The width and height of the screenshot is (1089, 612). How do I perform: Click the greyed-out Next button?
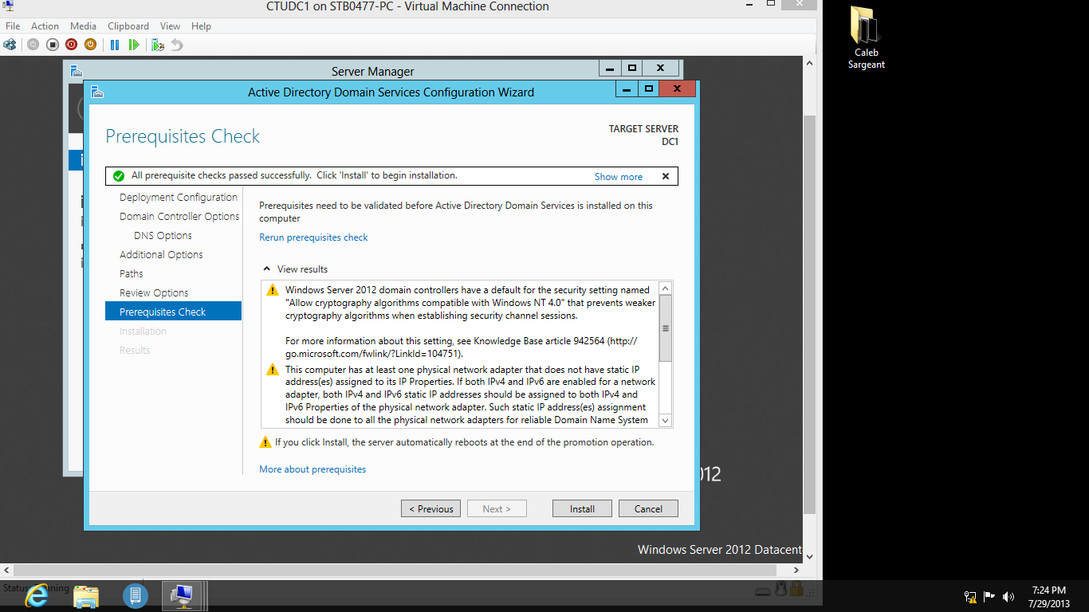click(497, 508)
